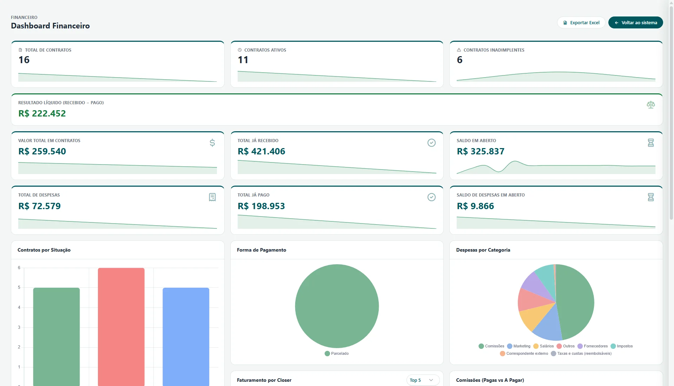Click the Saldo em Aberto sparkline chart
674x386 pixels.
(x=556, y=167)
